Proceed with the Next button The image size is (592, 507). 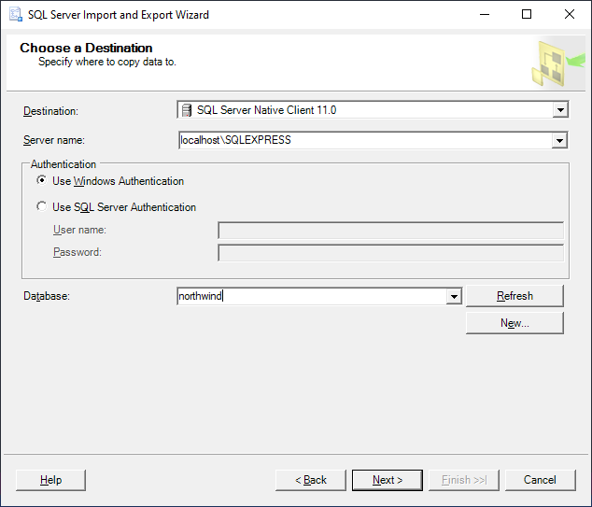pos(388,480)
